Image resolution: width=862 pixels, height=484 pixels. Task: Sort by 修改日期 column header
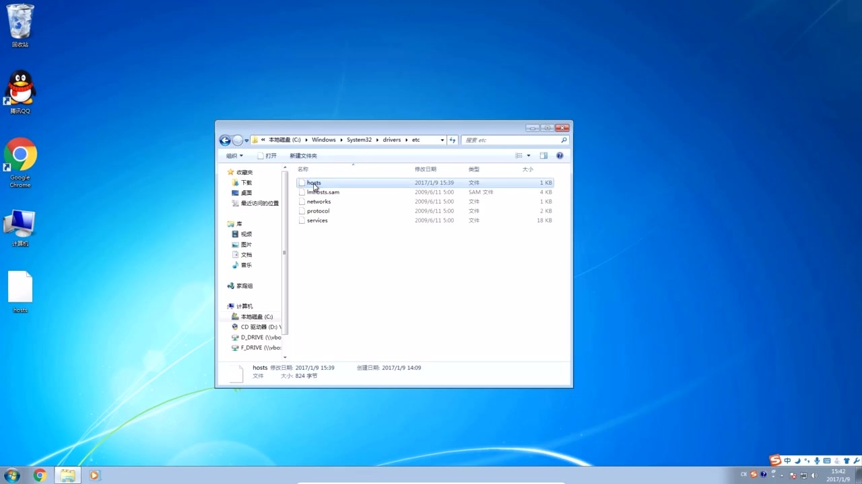tap(425, 169)
